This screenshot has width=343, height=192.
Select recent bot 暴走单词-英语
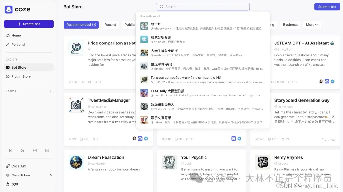(203, 66)
